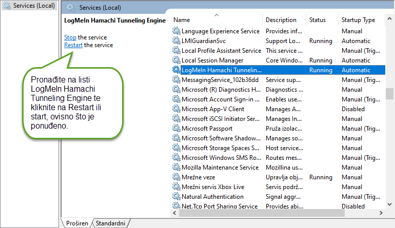Select the Net.Tcp Port Sharing Service row
This screenshot has width=395, height=228.
[219, 206]
